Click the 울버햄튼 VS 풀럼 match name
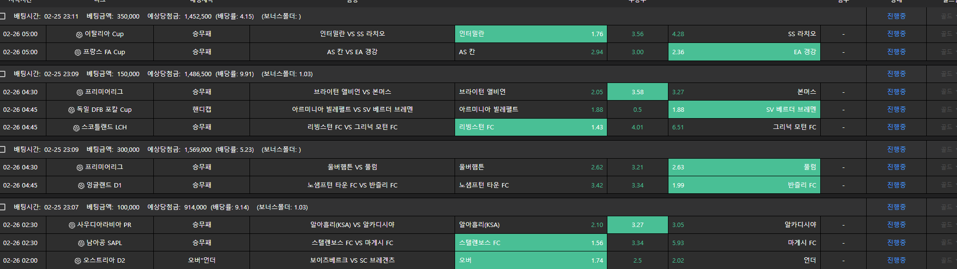 352,167
